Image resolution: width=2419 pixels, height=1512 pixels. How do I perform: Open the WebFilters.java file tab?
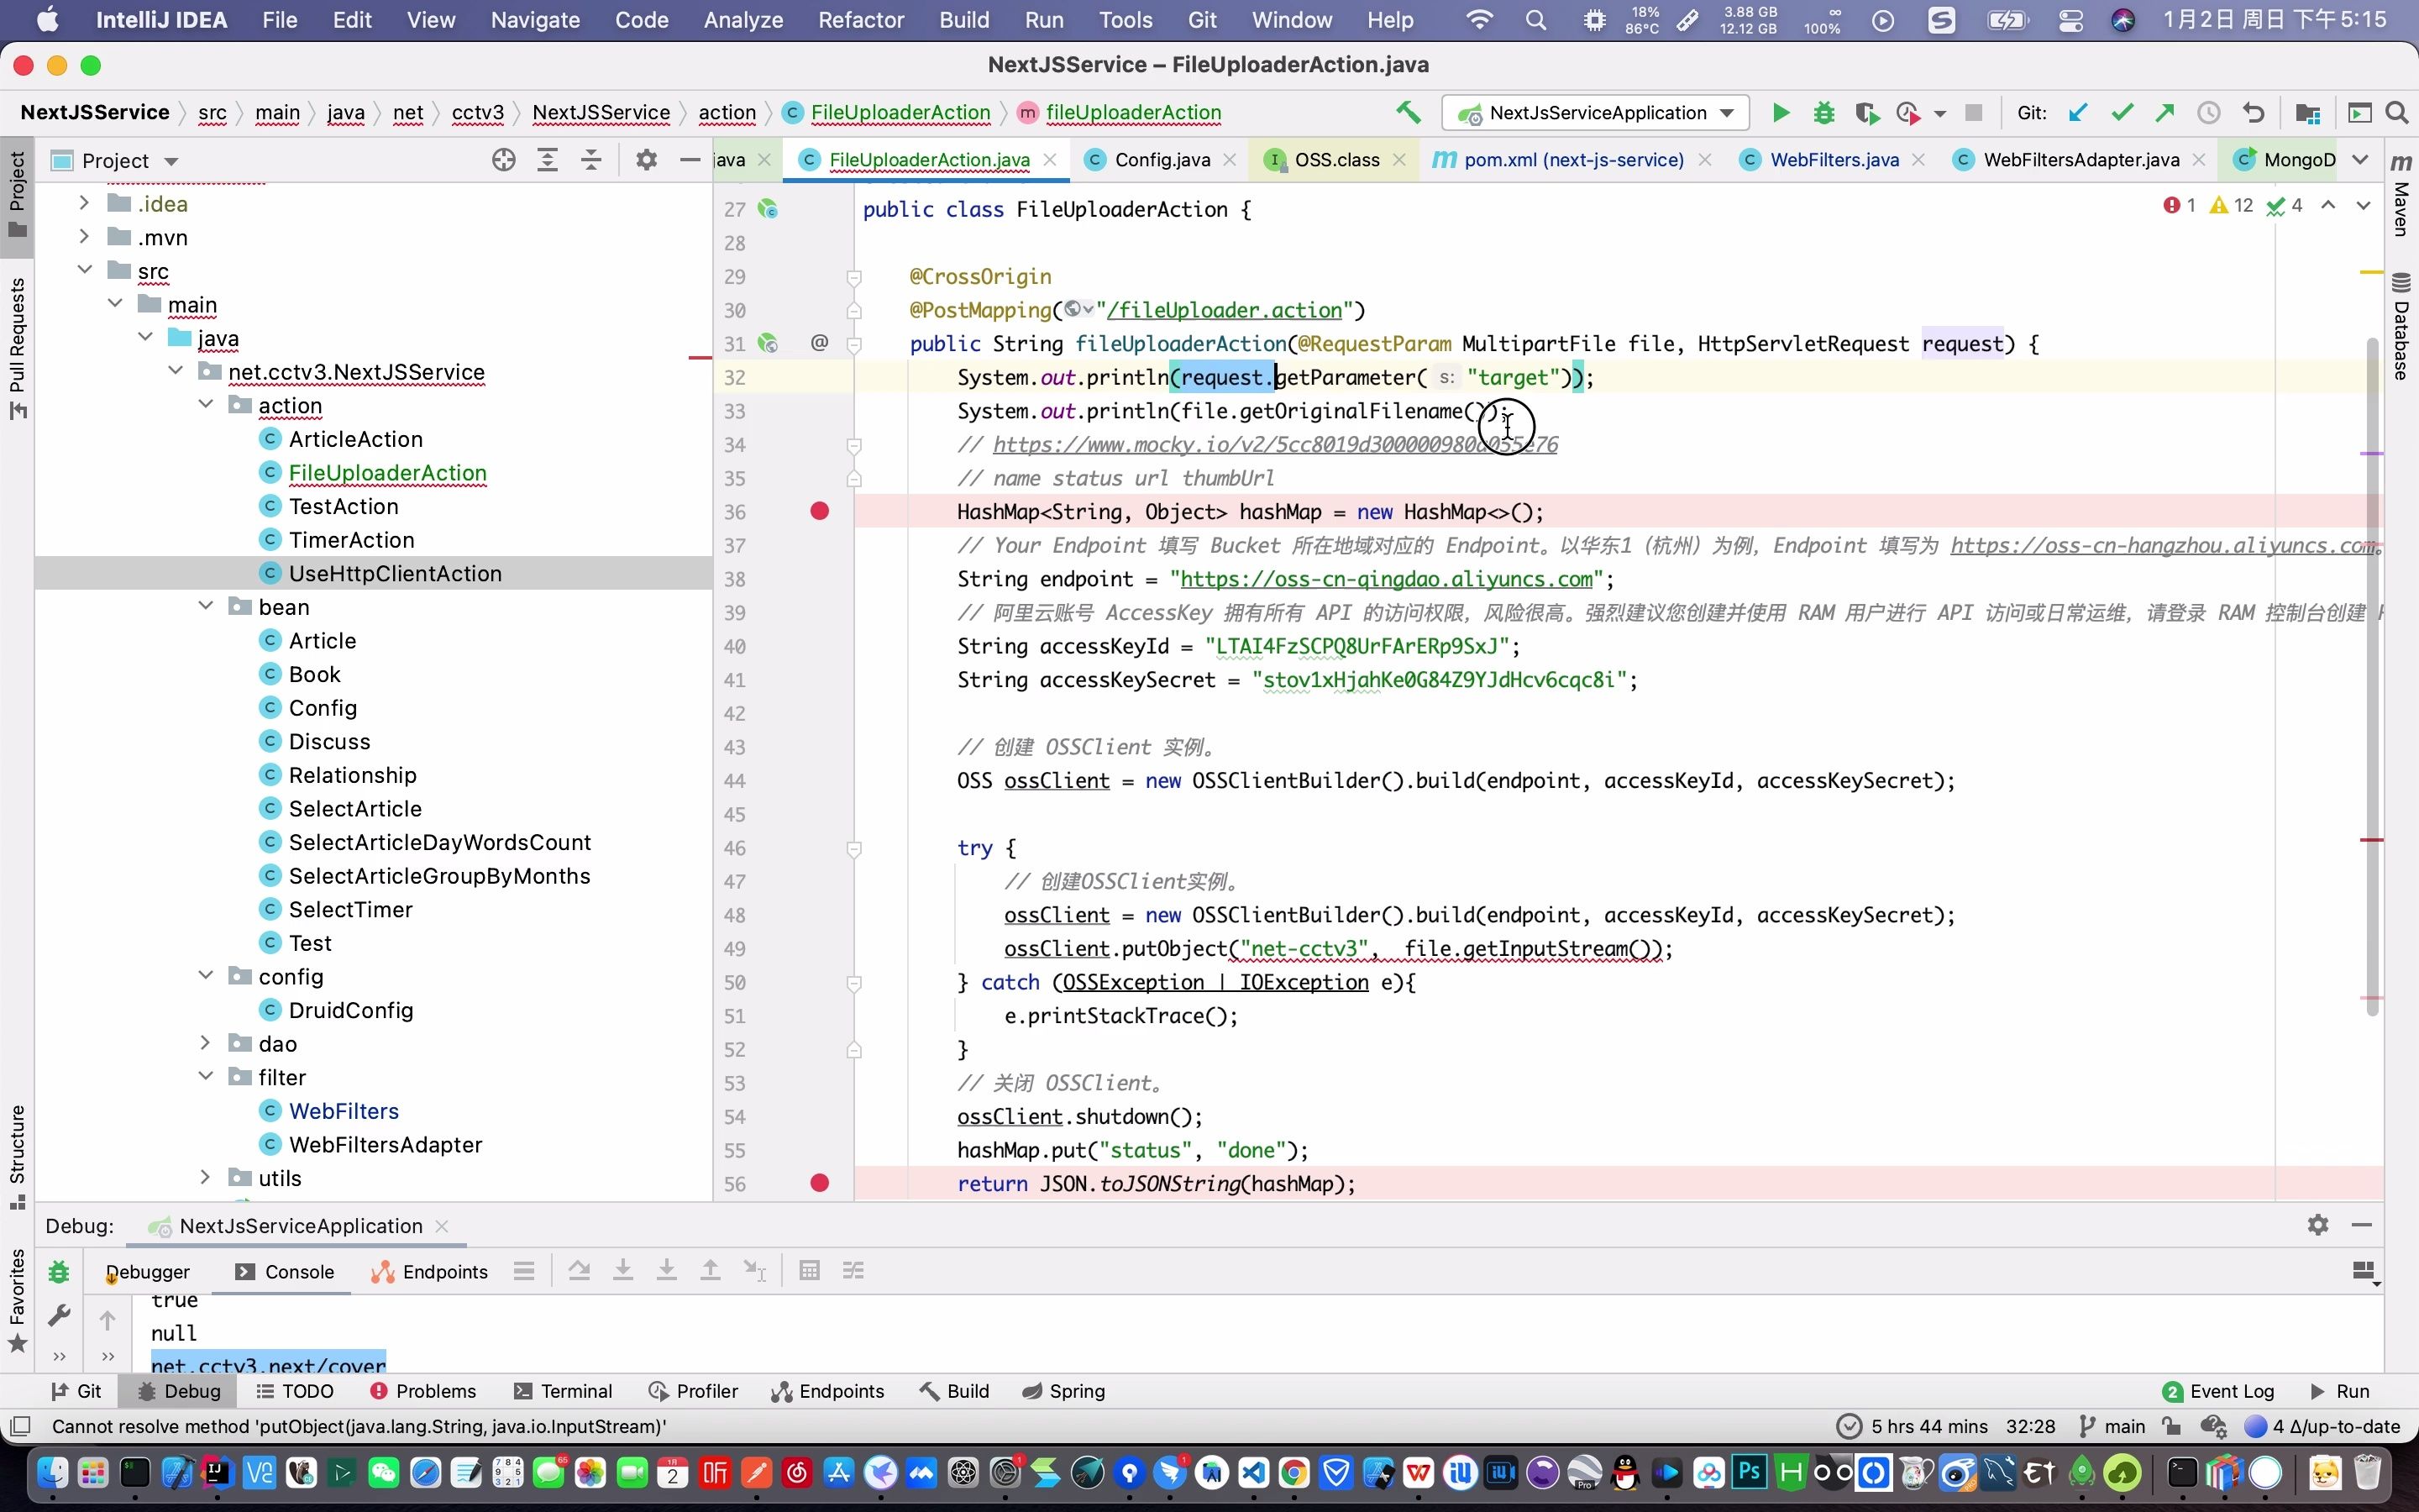(1835, 159)
